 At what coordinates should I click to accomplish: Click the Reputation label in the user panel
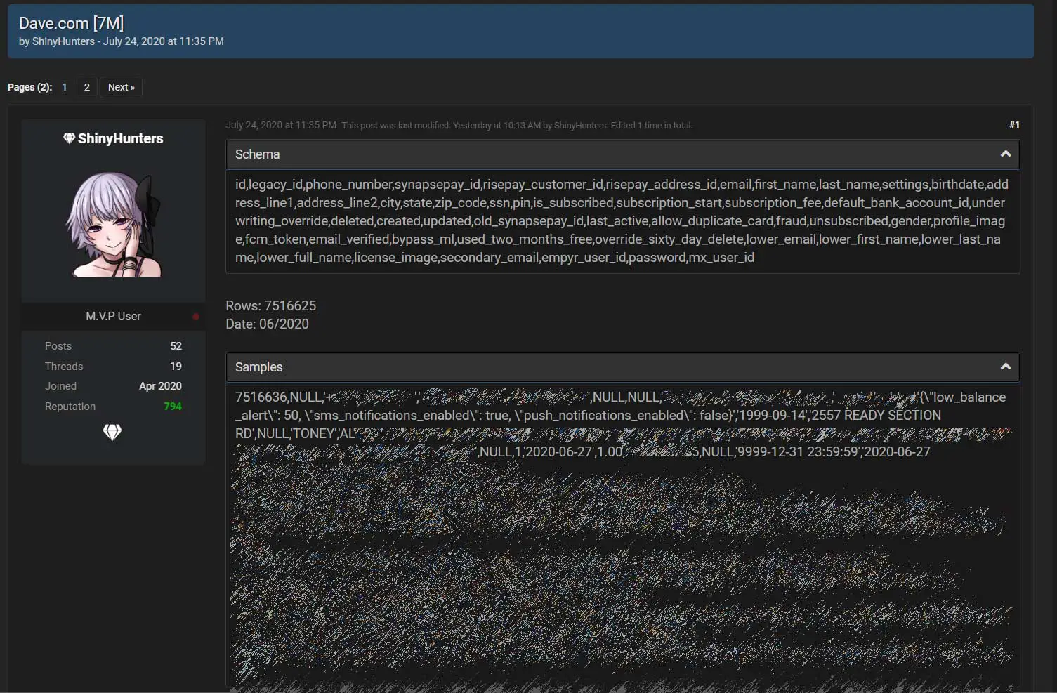(x=70, y=407)
